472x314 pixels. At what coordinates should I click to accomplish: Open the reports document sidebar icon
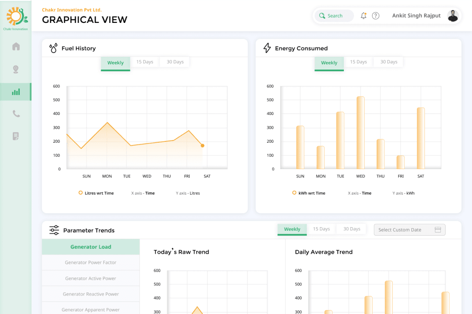pyautogui.click(x=16, y=136)
